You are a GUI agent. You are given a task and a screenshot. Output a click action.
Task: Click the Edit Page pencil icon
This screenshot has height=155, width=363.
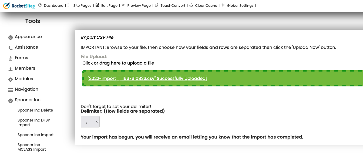(97, 5)
